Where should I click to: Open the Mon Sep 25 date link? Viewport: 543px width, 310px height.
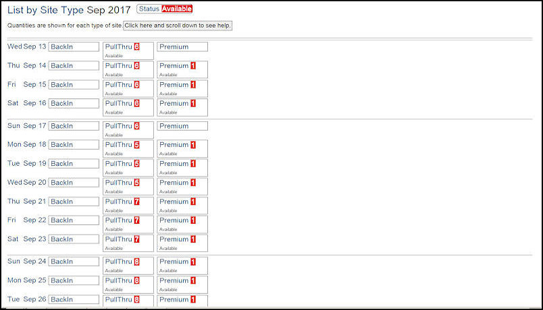[26, 280]
